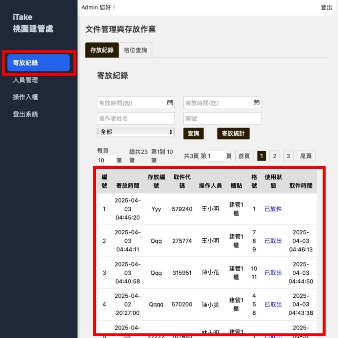Image resolution: width=338 pixels, height=338 pixels.
Task: Click 已放件 status link in row 1
Action: pyautogui.click(x=273, y=209)
